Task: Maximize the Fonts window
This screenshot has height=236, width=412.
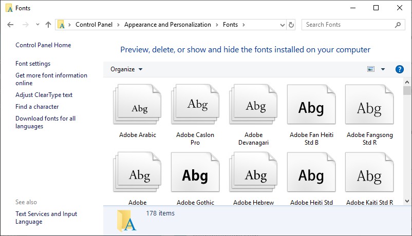Action: coord(376,8)
